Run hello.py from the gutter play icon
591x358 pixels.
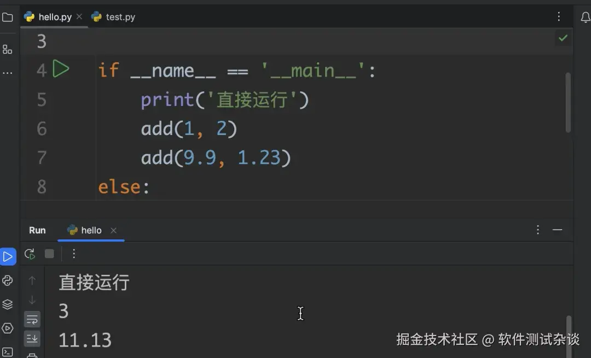click(62, 69)
